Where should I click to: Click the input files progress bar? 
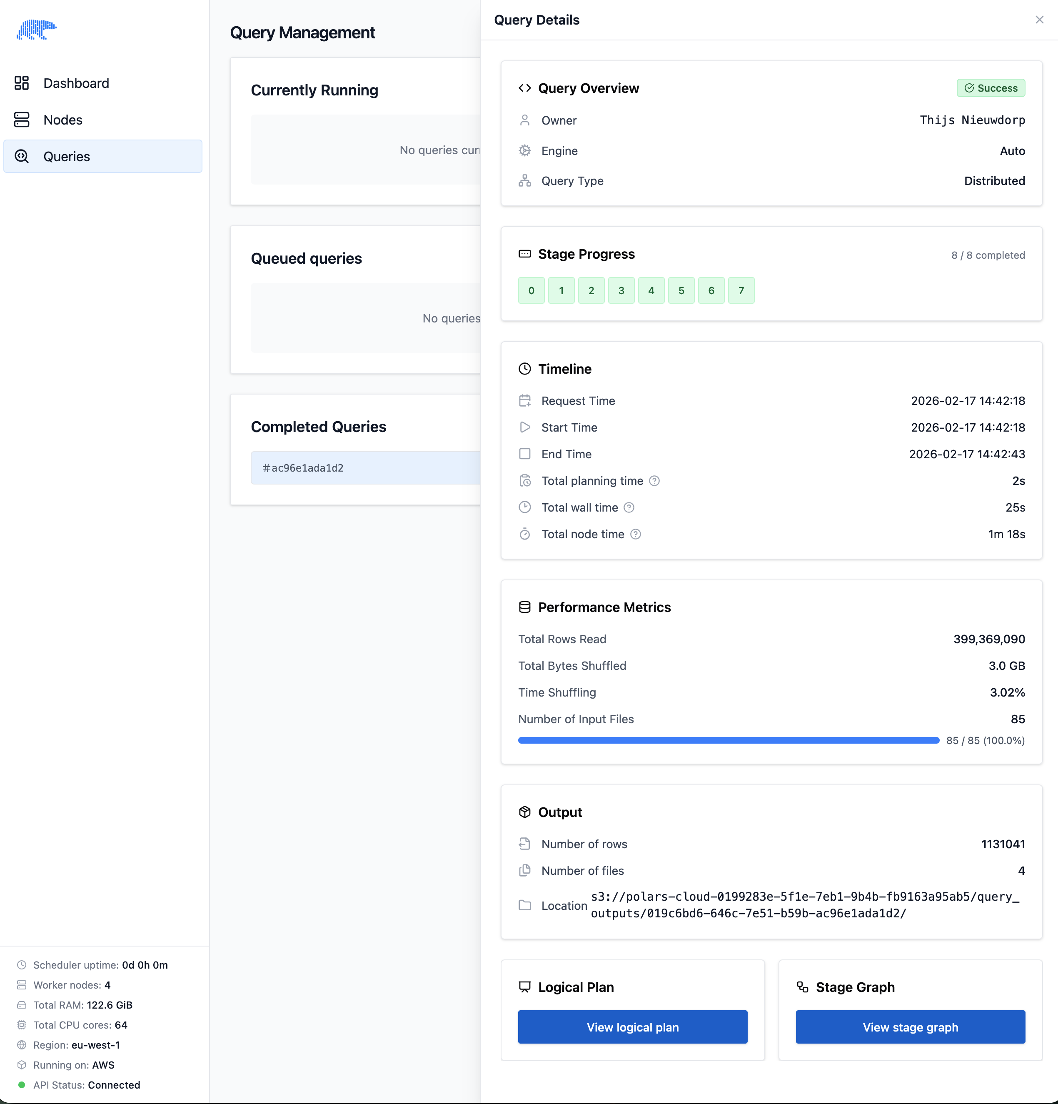[x=728, y=740]
